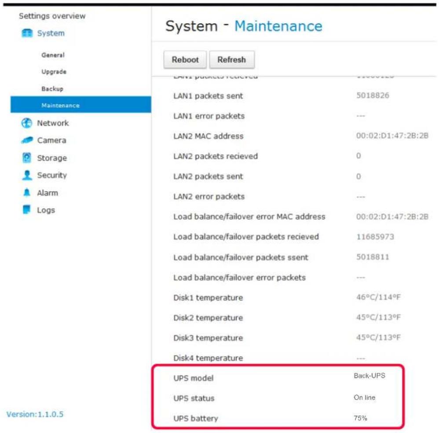Viewport: 439px width, 433px height.
Task: Select the Back-UPS value
Action: coord(369,376)
